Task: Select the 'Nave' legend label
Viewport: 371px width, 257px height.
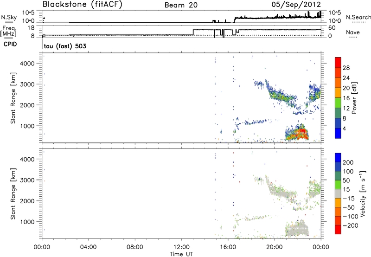Action: [x=353, y=32]
